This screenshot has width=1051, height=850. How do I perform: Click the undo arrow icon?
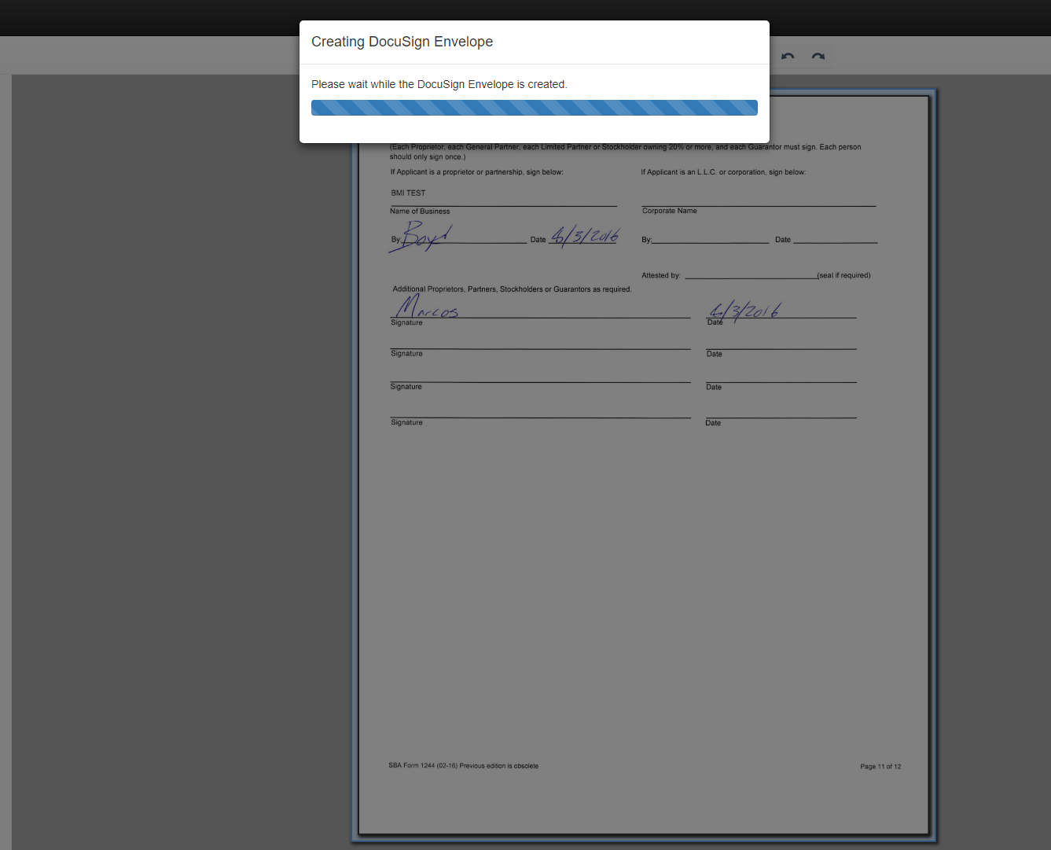(x=788, y=56)
